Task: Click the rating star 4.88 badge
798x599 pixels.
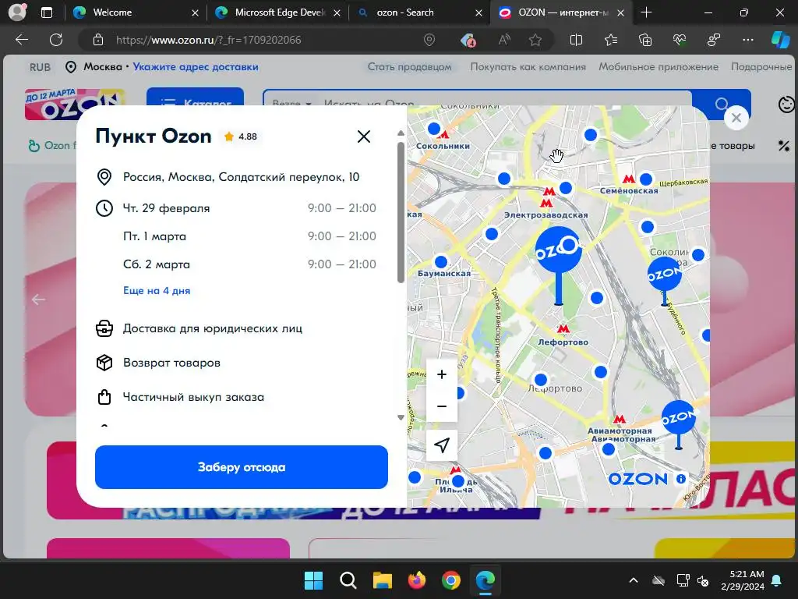Action: 240,136
